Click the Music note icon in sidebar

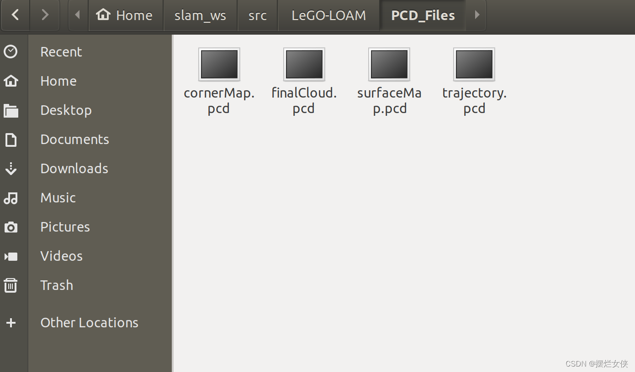[x=11, y=198]
